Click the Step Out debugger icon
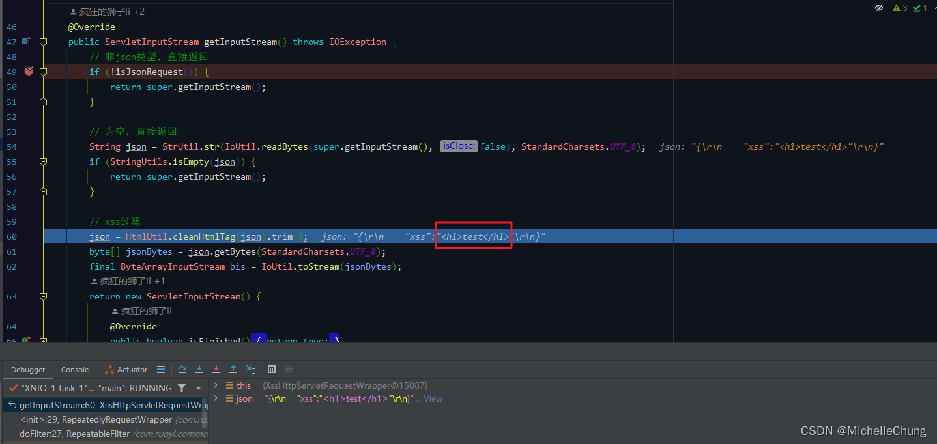The width and height of the screenshot is (937, 444). (233, 369)
